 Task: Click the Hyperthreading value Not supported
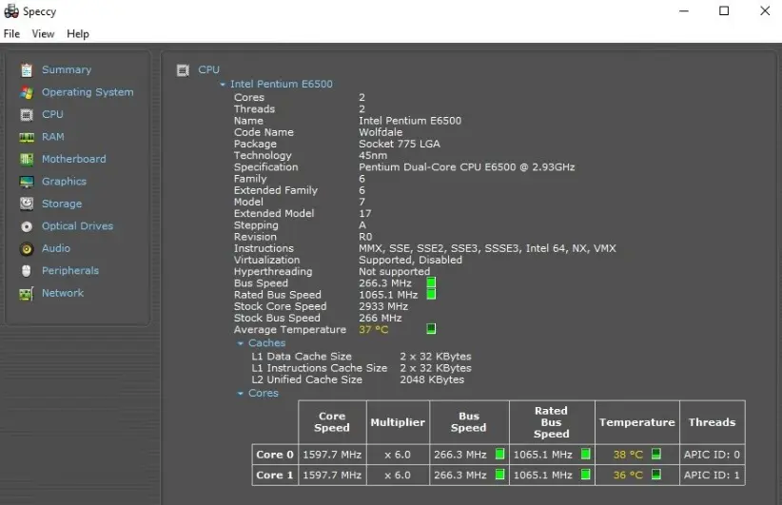(395, 272)
